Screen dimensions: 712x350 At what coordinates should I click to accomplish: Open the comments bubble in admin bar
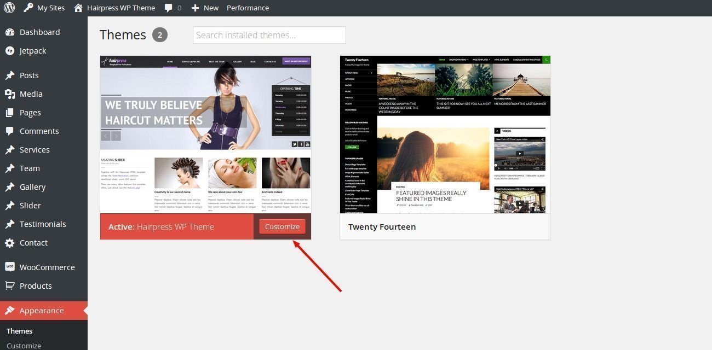173,8
